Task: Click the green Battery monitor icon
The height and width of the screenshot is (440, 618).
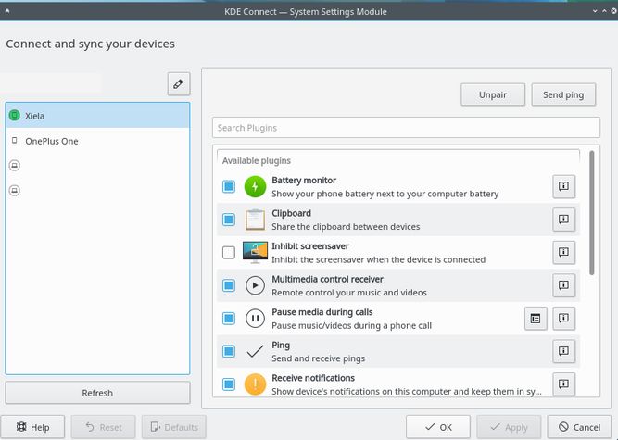Action: (255, 186)
